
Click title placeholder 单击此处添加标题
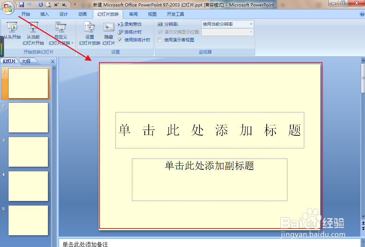pyautogui.click(x=210, y=130)
